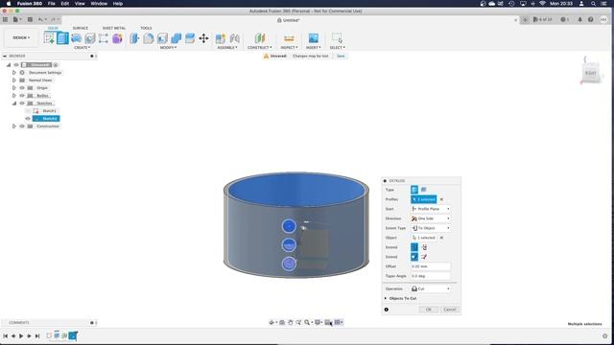Expand the Construction folder

click(x=14, y=126)
